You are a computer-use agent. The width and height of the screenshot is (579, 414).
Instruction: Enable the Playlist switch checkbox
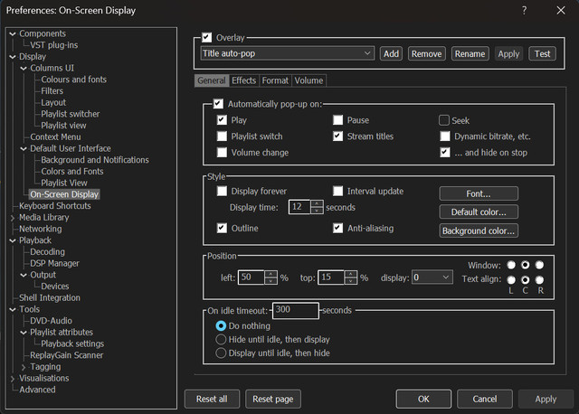[222, 136]
